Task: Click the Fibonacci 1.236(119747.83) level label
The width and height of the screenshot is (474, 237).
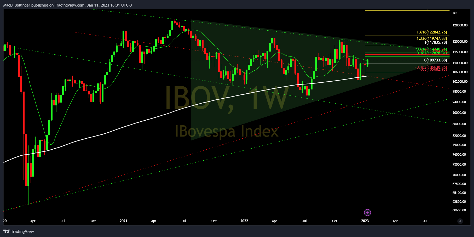Action: (432, 38)
